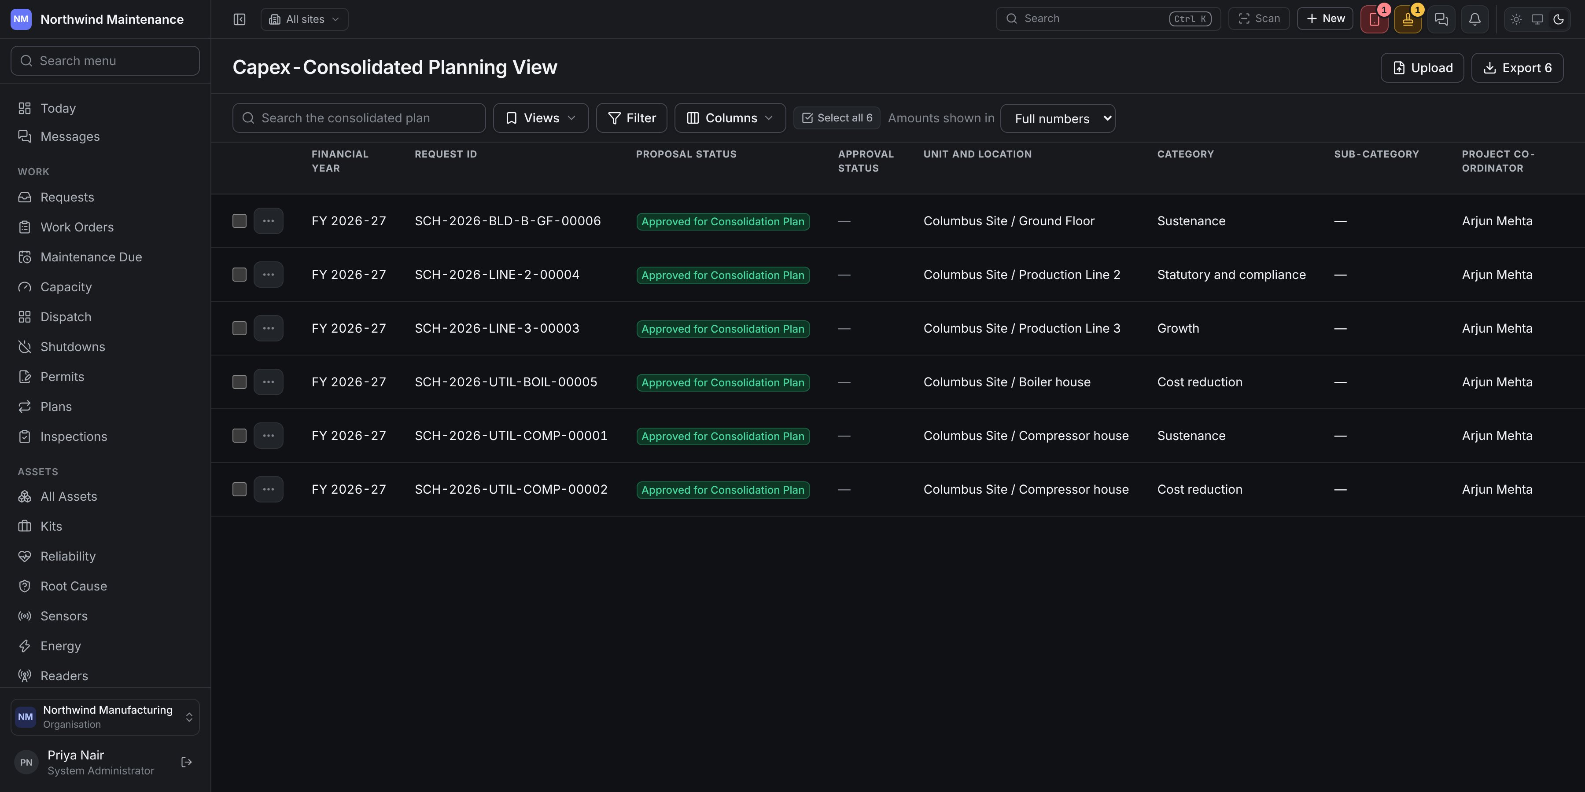Screen dimensions: 1585x792
Task: Select checkbox for SCH-2026-UTIL-COMP-00002 row
Action: (240, 489)
